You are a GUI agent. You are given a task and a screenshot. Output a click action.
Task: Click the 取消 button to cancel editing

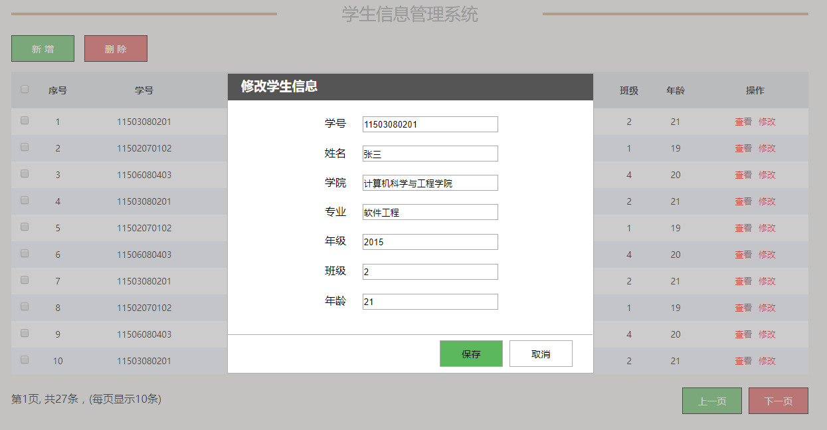541,354
